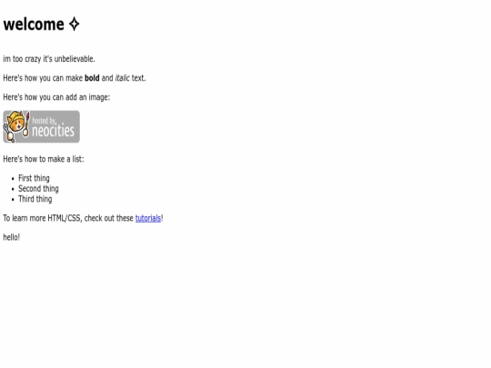Select the First thing list item

tap(34, 178)
